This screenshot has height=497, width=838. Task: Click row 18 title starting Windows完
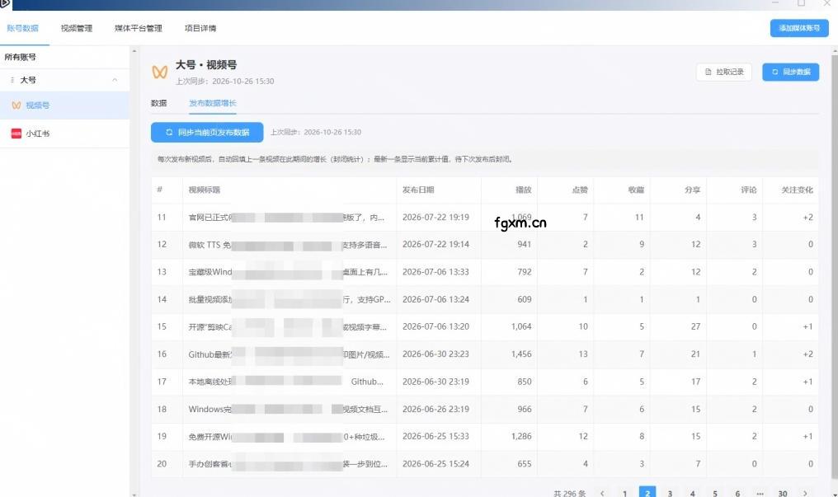pyautogui.click(x=288, y=409)
